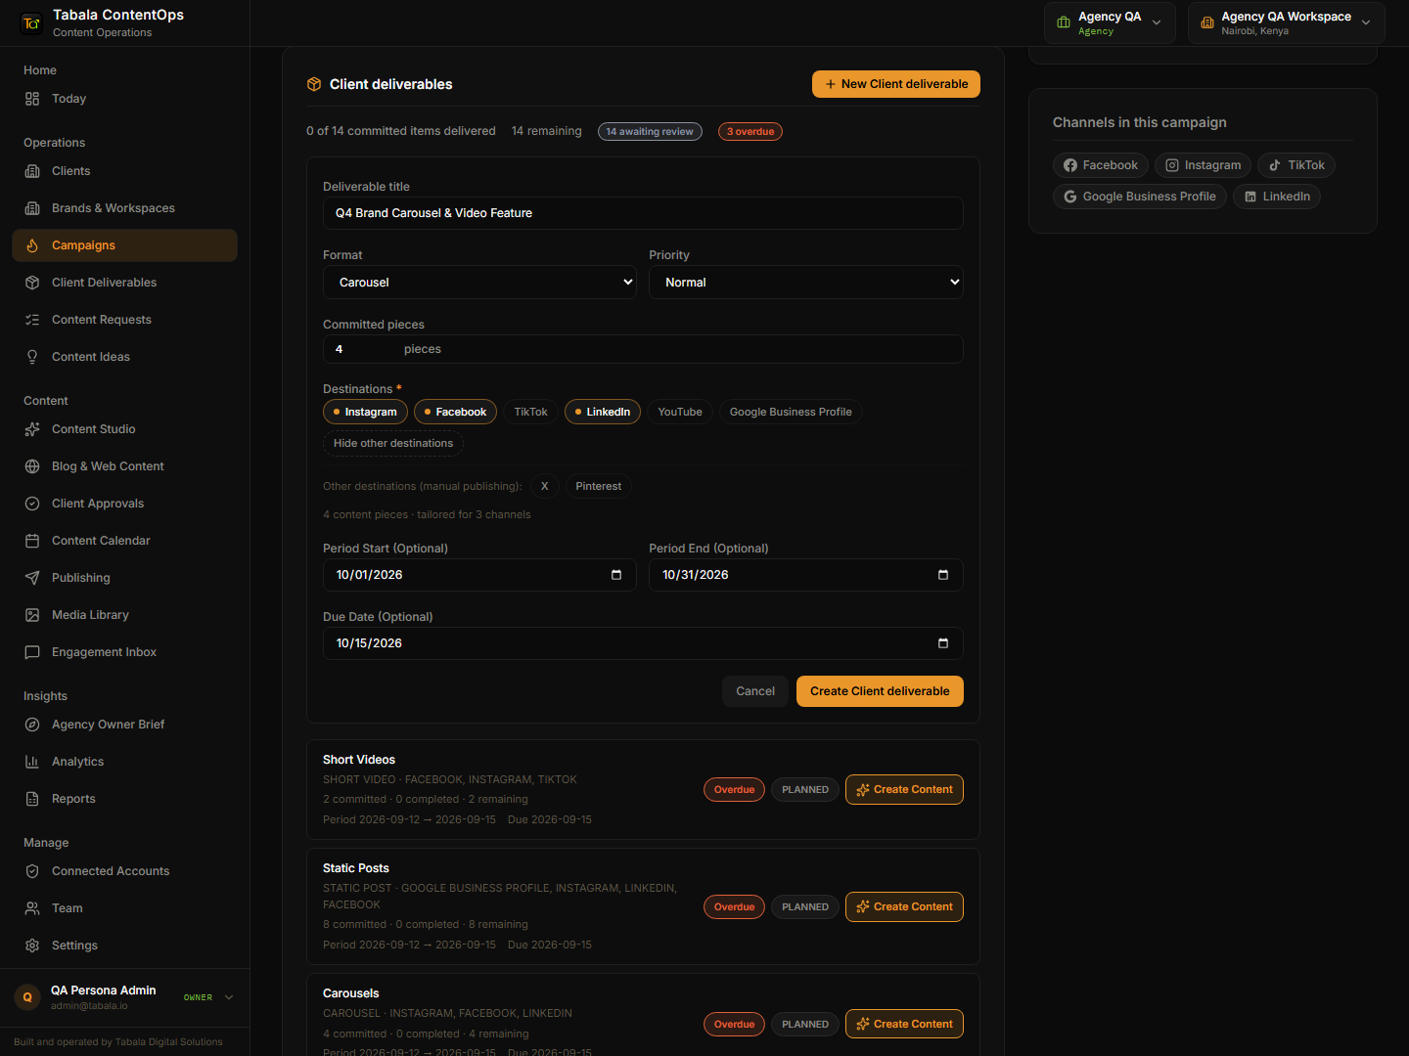Click the Committed pieces number field
The image size is (1409, 1056).
tap(643, 349)
